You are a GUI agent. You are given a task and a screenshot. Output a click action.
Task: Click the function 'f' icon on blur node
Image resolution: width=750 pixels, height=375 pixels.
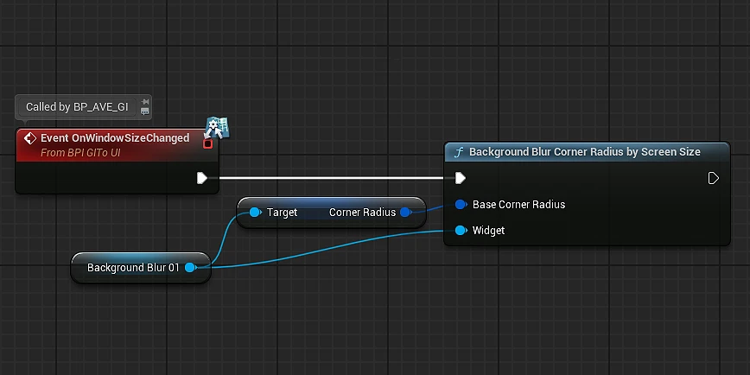[x=459, y=152]
